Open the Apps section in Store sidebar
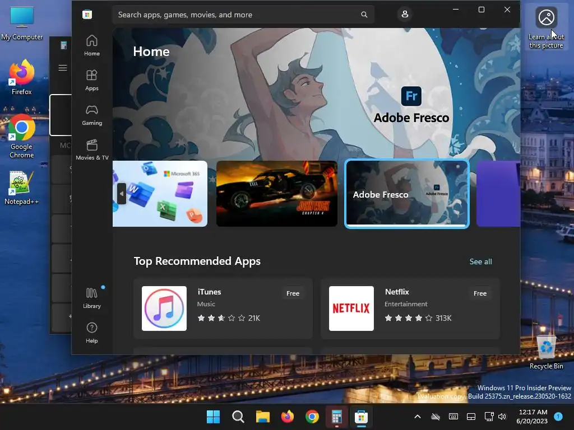 point(91,80)
